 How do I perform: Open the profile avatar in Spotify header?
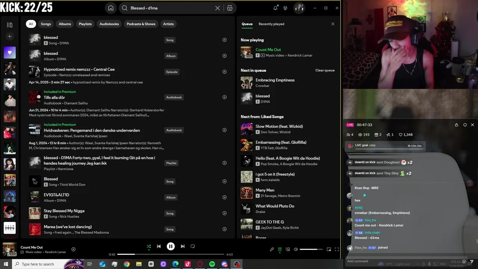[x=299, y=8]
